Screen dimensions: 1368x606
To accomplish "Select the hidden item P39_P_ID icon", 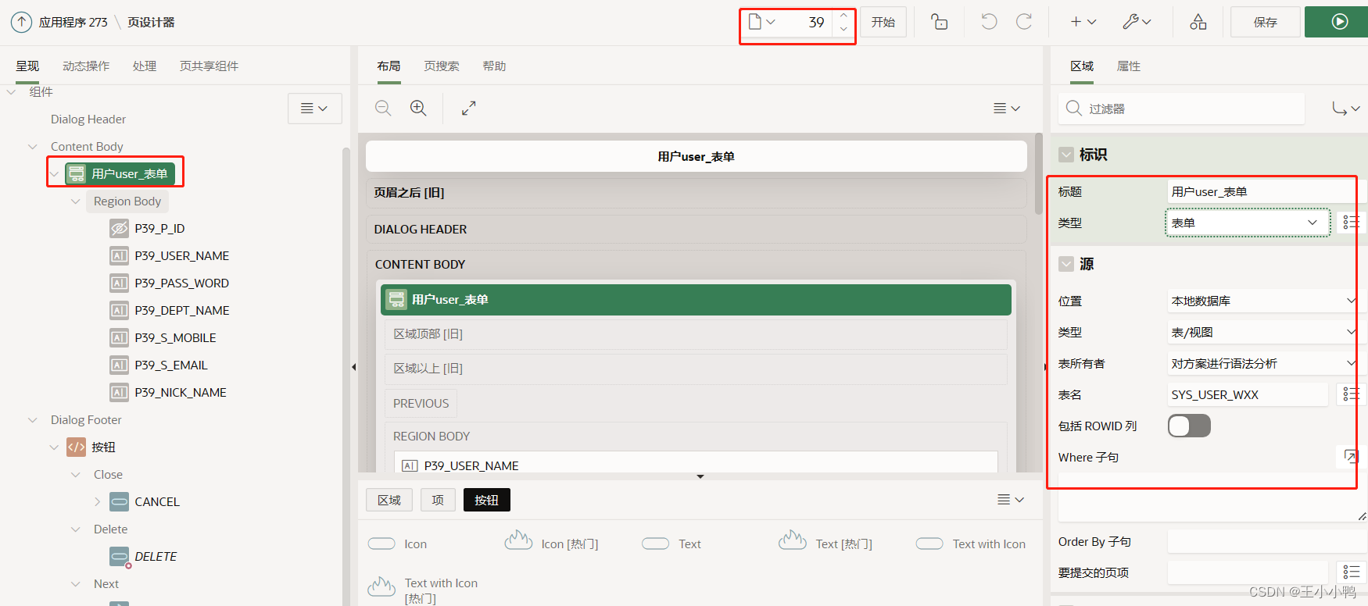I will click(119, 229).
